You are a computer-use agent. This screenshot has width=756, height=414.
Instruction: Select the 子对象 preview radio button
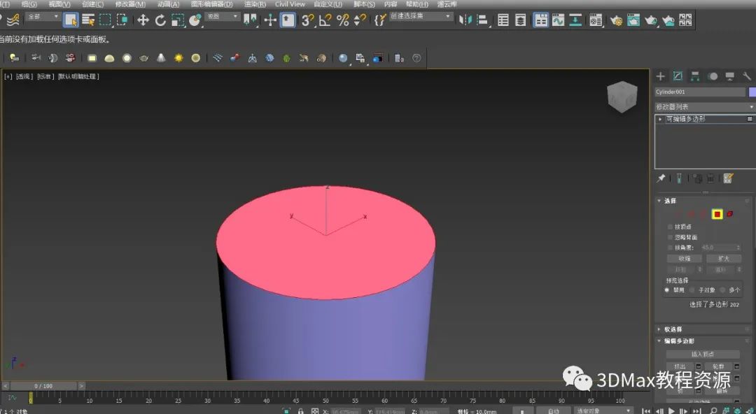click(x=692, y=290)
